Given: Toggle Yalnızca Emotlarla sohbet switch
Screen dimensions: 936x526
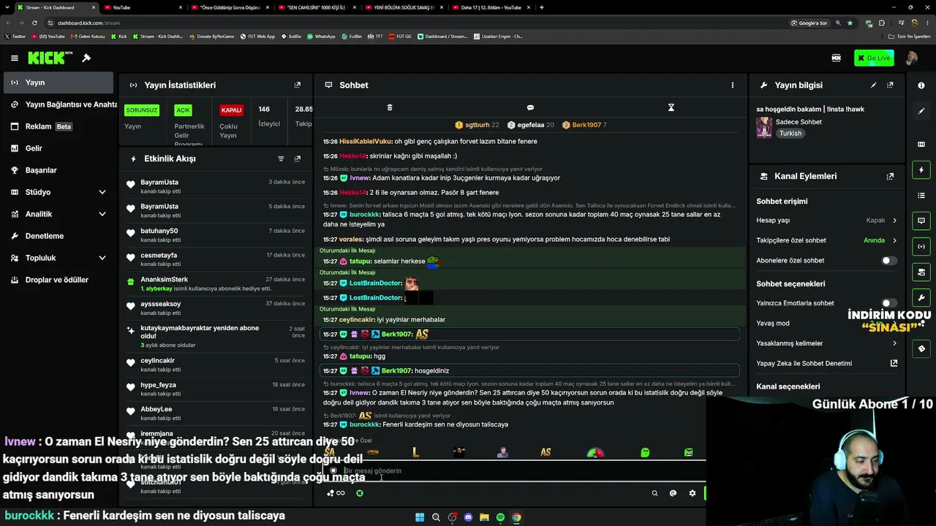Looking at the screenshot, I should coord(888,302).
